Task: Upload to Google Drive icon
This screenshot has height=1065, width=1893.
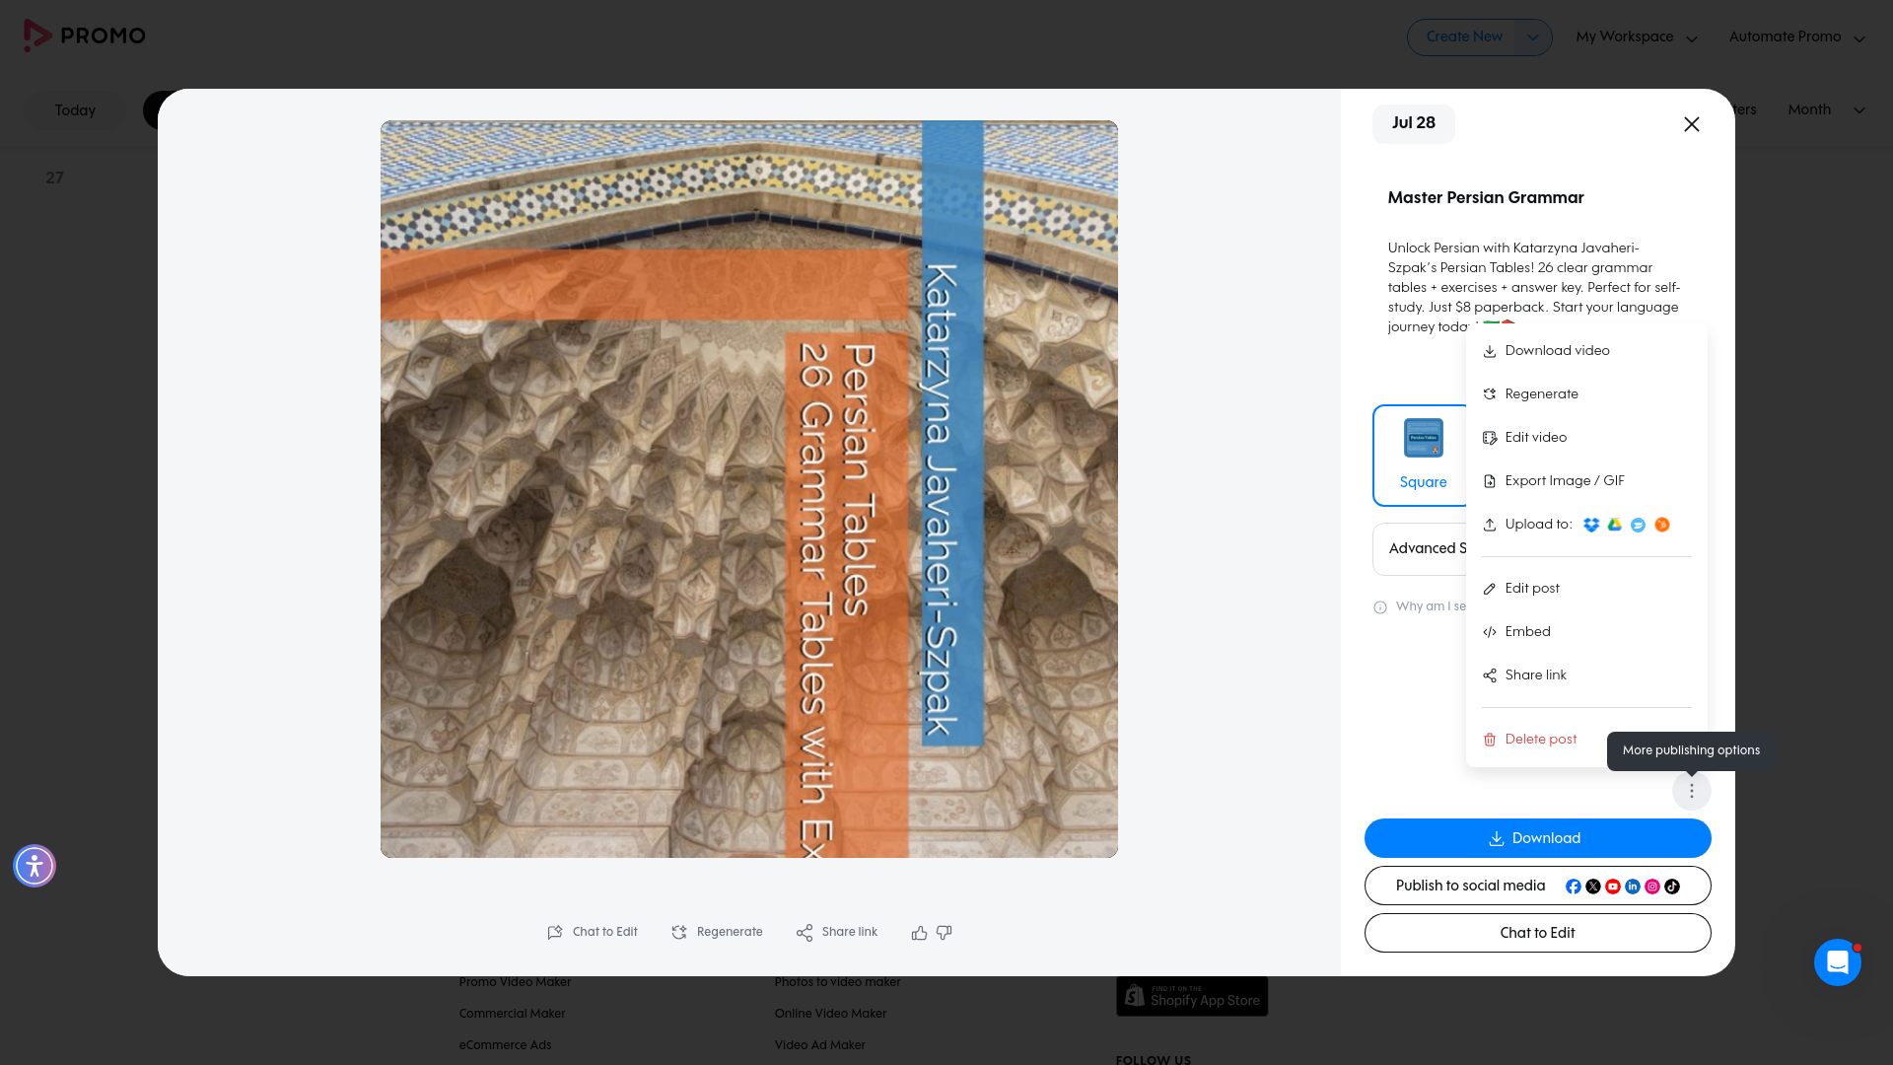Action: click(1614, 525)
